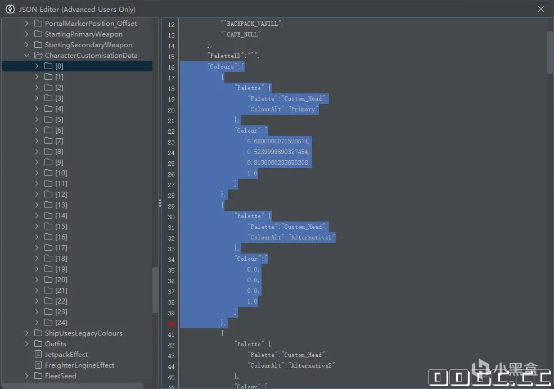Click the folder icon of [4]
554x389 pixels.
[48, 108]
